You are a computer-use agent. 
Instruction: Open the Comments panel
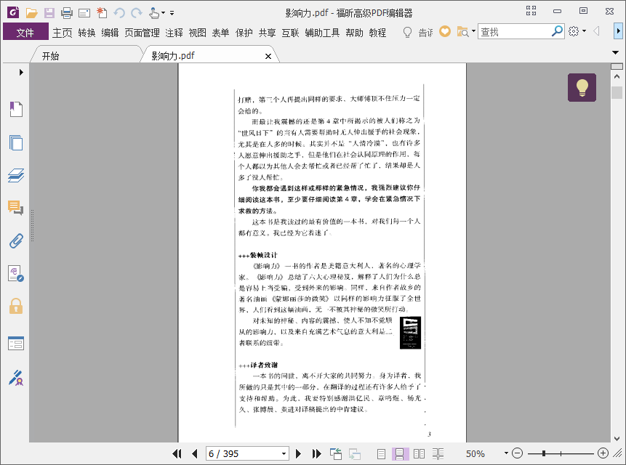tap(16, 208)
